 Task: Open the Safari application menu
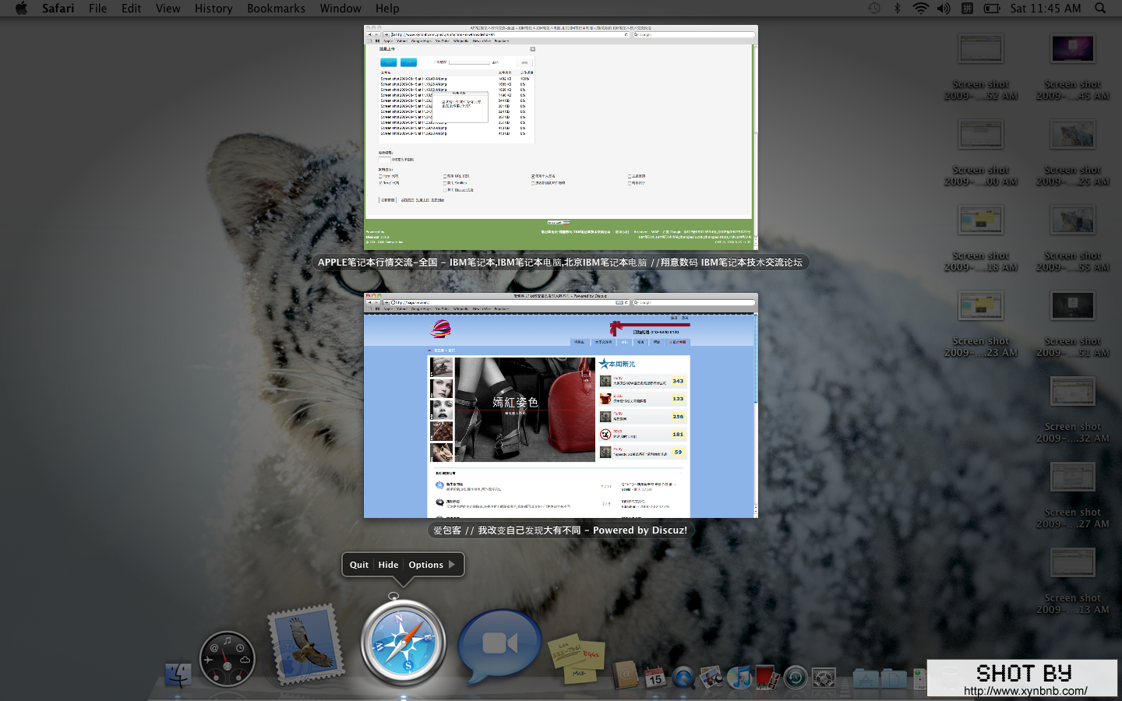point(58,9)
